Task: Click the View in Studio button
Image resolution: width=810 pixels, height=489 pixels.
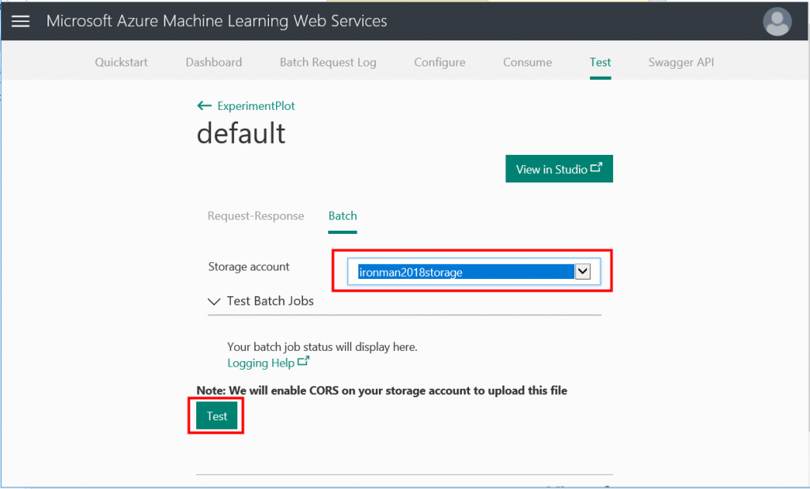Action: (x=559, y=169)
